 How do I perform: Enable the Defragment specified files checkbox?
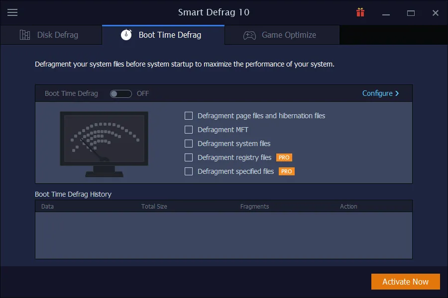point(189,171)
